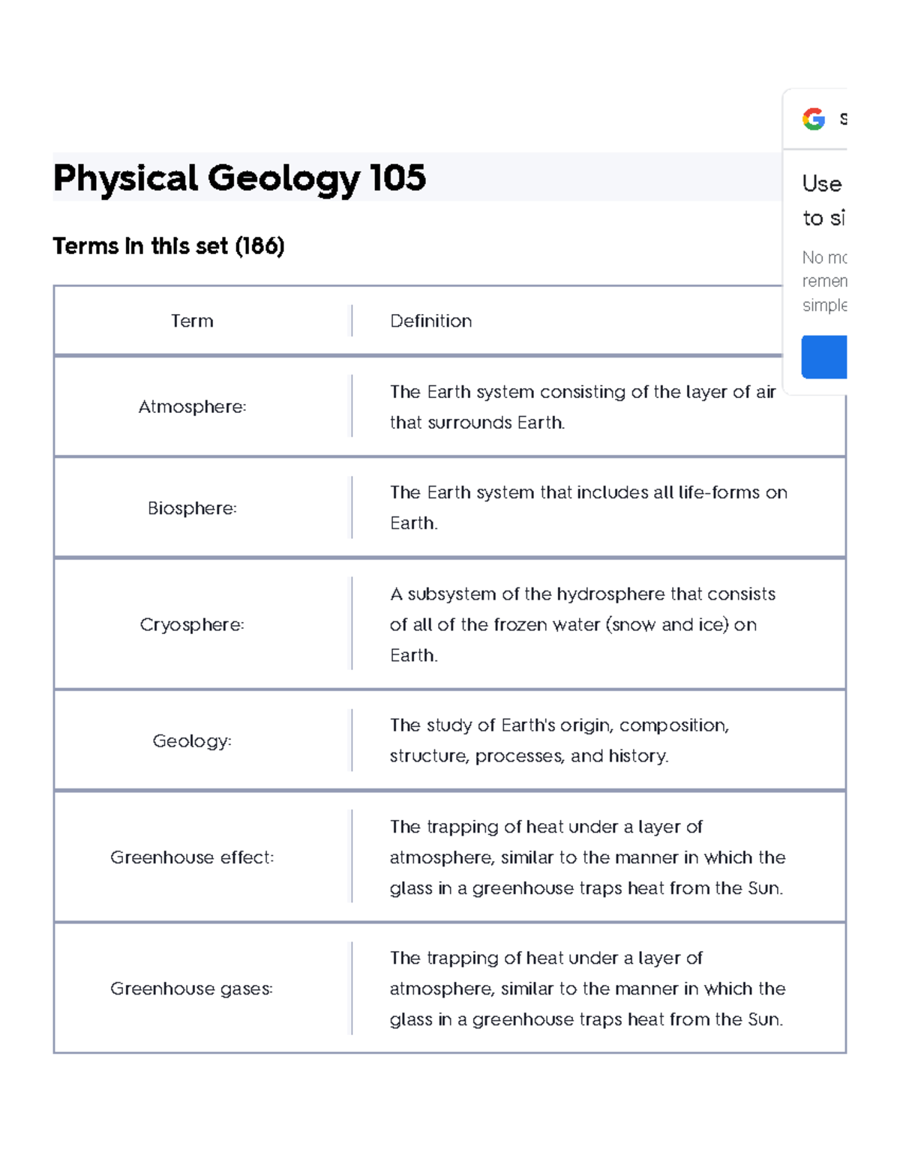Click the Geology term cell
This screenshot has width=900, height=1164.
(x=191, y=741)
